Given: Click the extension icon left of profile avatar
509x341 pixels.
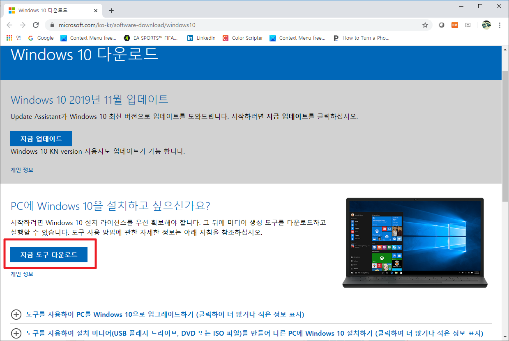Looking at the screenshot, I should 468,25.
